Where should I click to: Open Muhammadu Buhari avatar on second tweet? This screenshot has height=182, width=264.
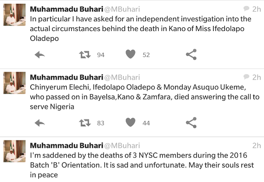[14, 83]
